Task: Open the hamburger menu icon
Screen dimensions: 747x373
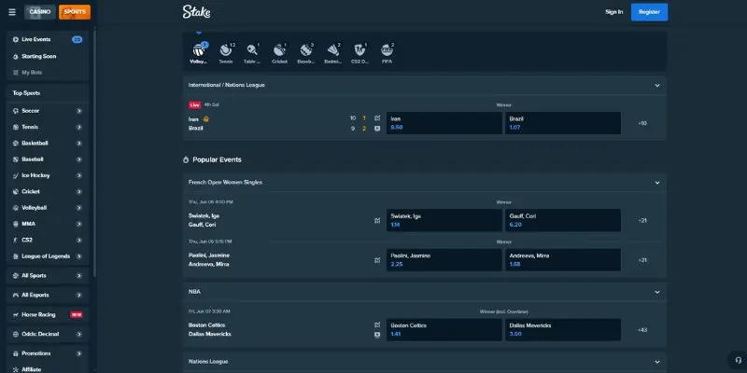Action: (11, 12)
